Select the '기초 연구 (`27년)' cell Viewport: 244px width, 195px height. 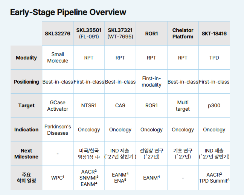pyautogui.click(x=183, y=154)
